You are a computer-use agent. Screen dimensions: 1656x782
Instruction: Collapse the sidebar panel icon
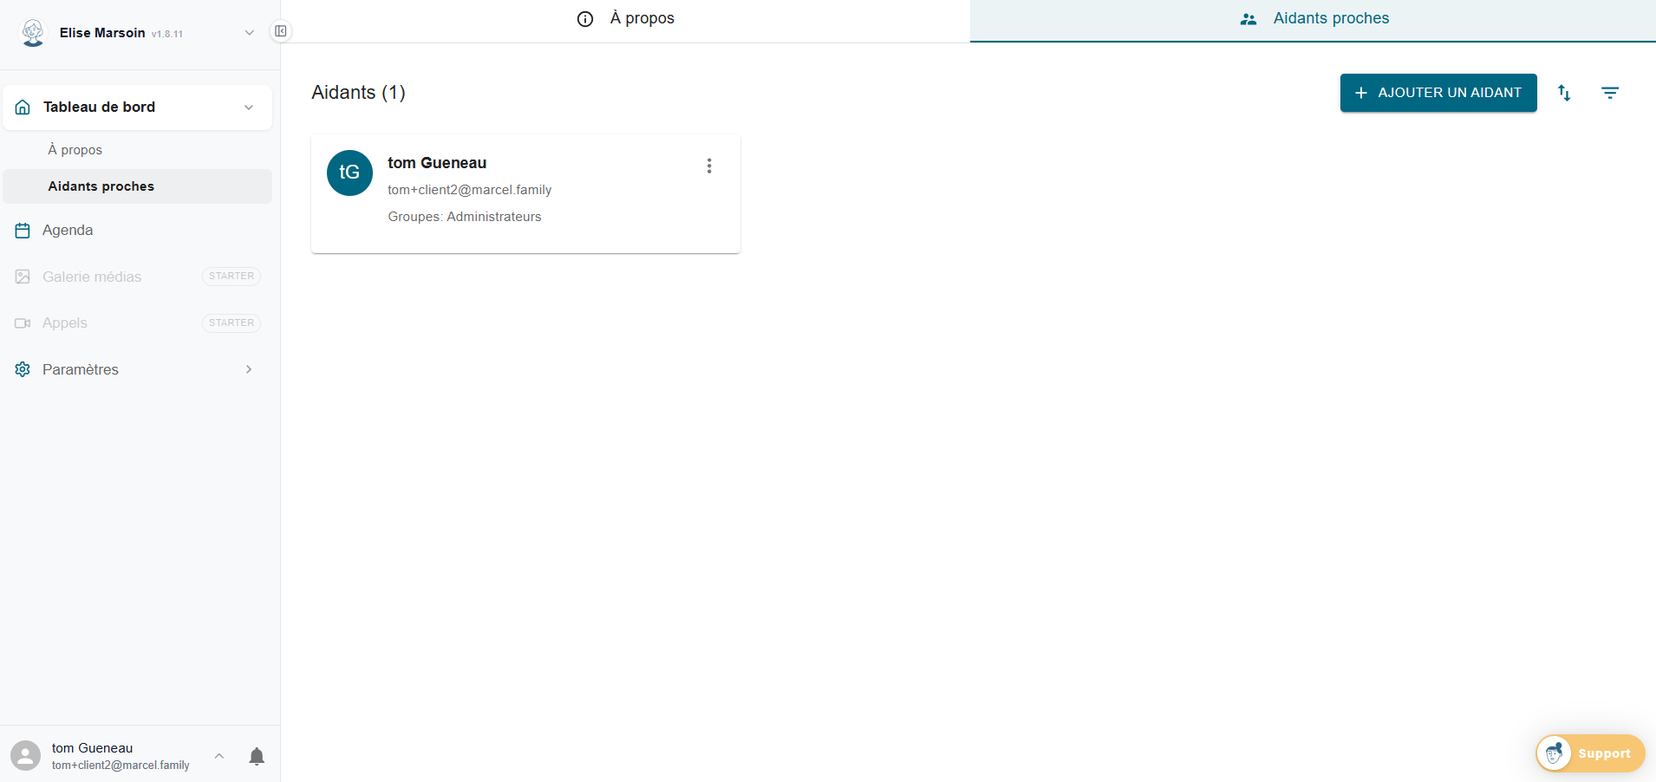281,31
